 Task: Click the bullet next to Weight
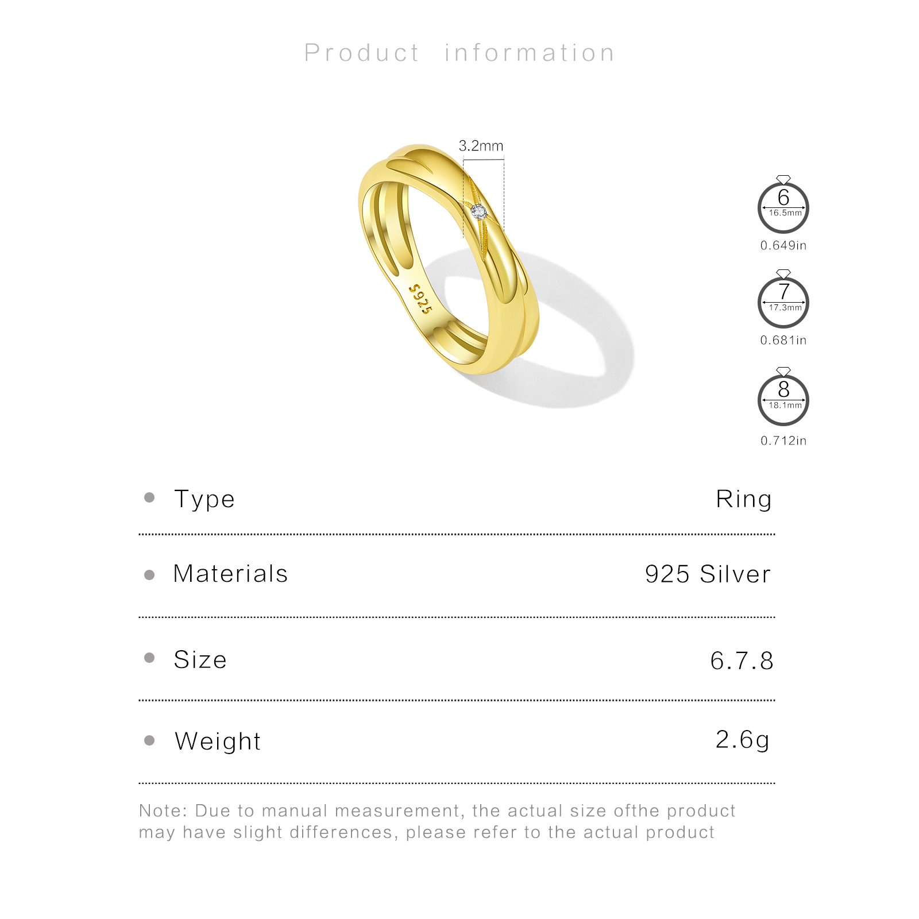(149, 740)
